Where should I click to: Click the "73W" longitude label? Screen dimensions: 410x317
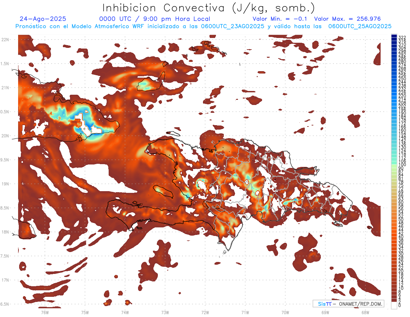[x=165, y=313]
